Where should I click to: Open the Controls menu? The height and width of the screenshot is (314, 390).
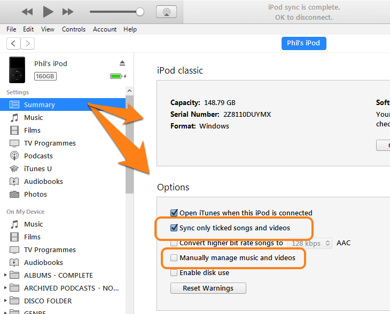click(x=74, y=29)
